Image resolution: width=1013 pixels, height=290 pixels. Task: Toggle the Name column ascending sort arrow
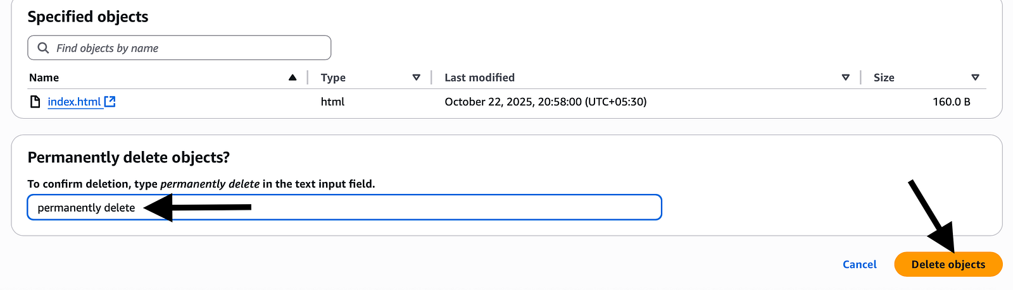[x=293, y=78]
